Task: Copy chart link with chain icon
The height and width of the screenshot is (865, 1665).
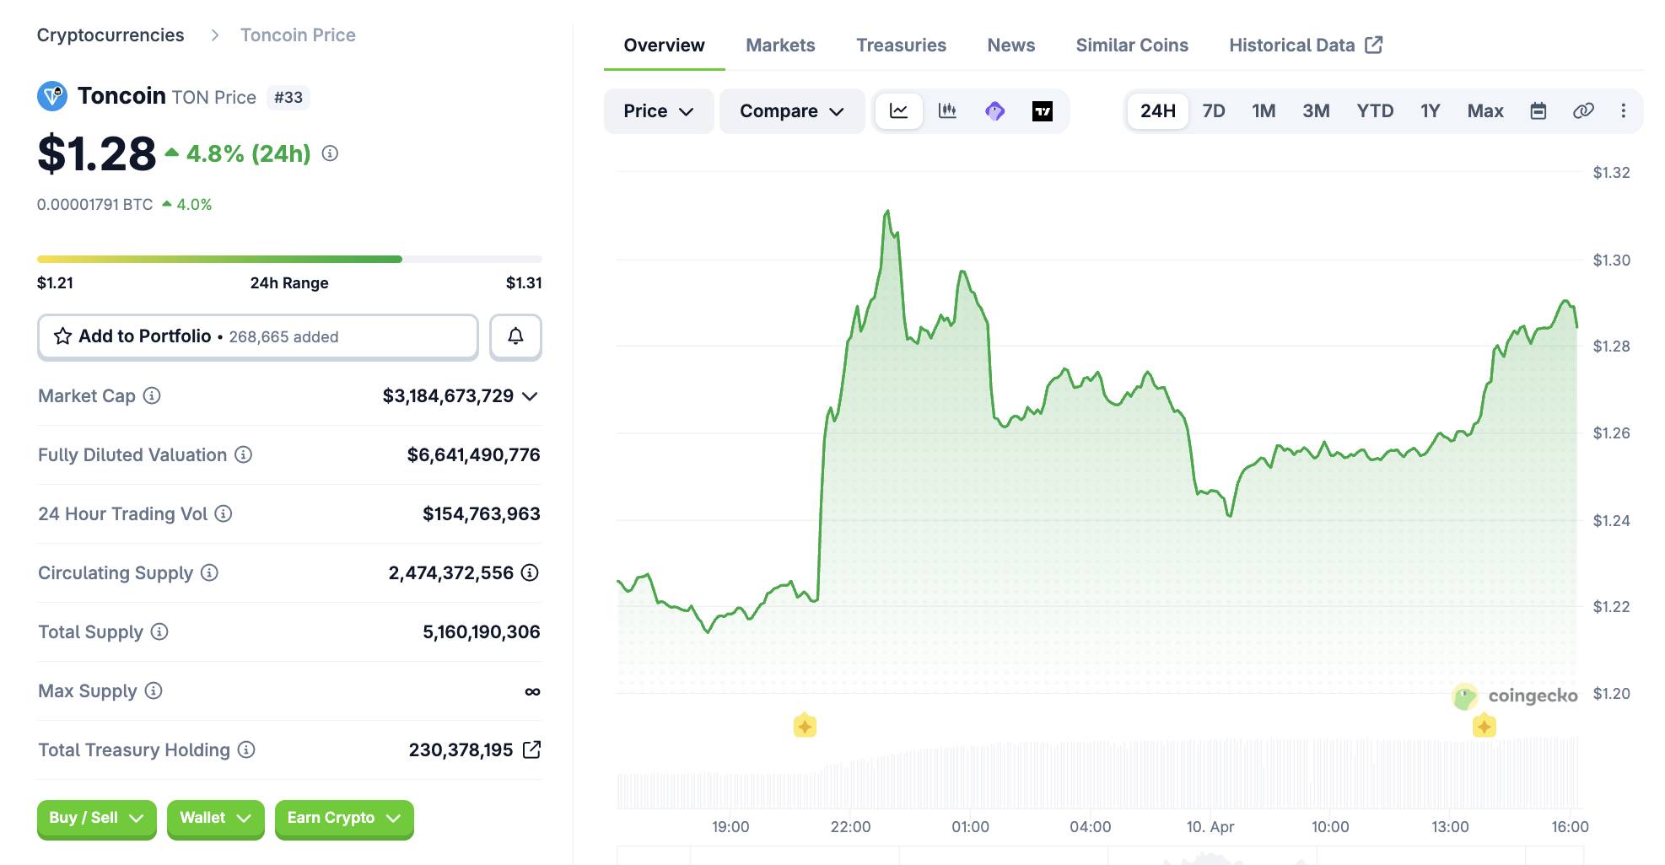Action: (x=1583, y=111)
